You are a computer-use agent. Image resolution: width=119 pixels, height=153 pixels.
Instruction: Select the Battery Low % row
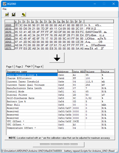pos(60,101)
